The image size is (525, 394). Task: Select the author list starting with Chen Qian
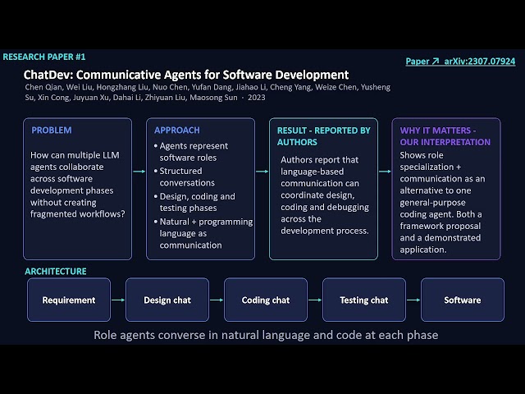point(208,92)
